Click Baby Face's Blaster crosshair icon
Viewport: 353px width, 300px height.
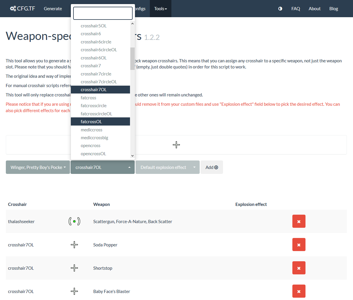pyautogui.click(x=74, y=291)
